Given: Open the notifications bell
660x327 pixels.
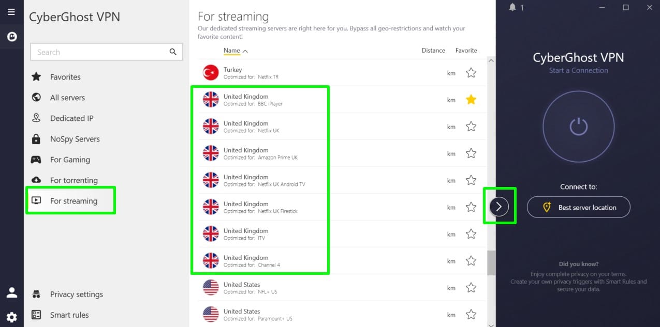Looking at the screenshot, I should coord(512,7).
